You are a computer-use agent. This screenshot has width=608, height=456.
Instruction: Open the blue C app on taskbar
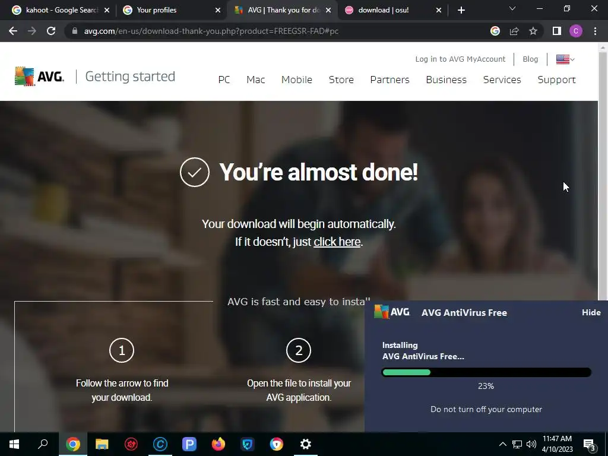[160, 444]
